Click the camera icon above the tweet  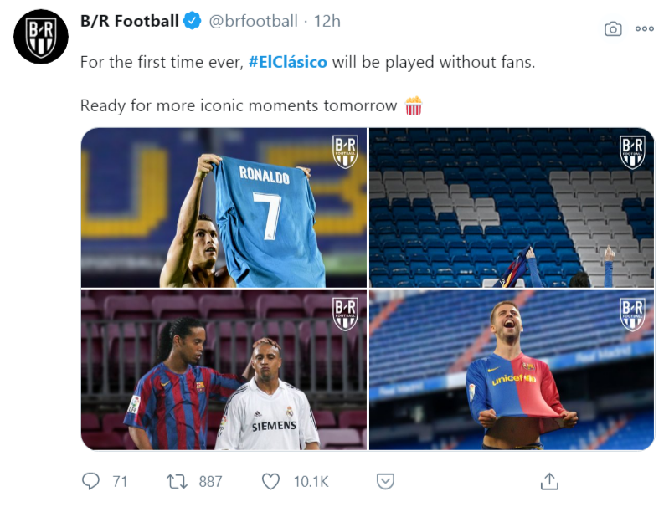(613, 28)
